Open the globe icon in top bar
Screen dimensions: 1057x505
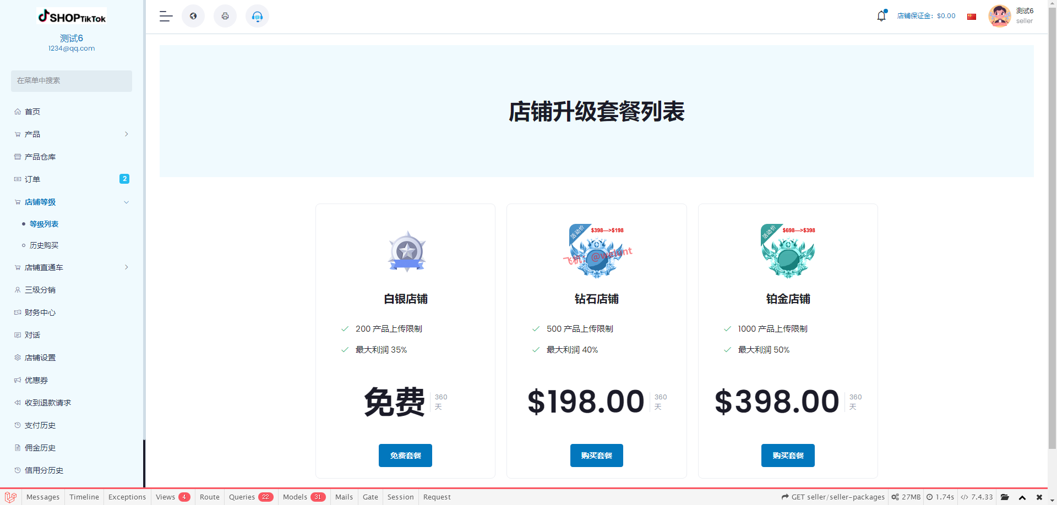pos(193,16)
